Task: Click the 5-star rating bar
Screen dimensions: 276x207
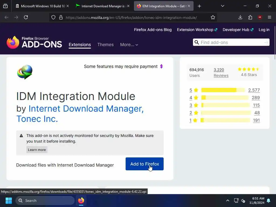Action: (x=223, y=90)
